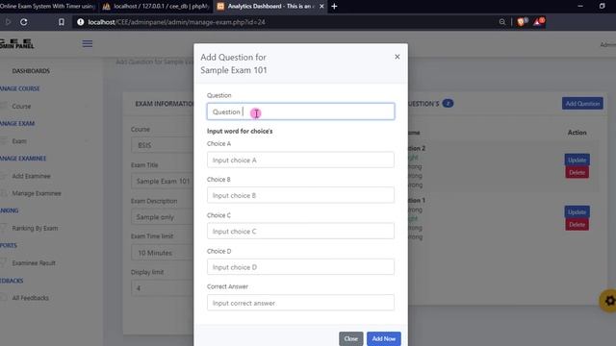
Task: Click the question count badge
Action: (448, 104)
